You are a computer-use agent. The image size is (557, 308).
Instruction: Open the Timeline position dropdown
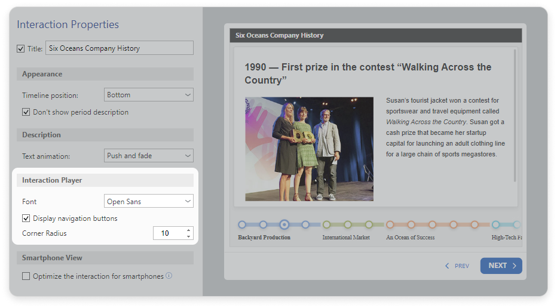coord(149,95)
